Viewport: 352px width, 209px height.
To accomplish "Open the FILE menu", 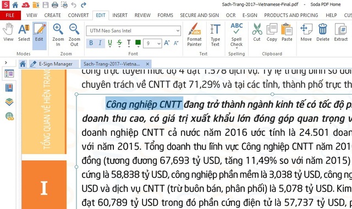I will tap(10, 15).
